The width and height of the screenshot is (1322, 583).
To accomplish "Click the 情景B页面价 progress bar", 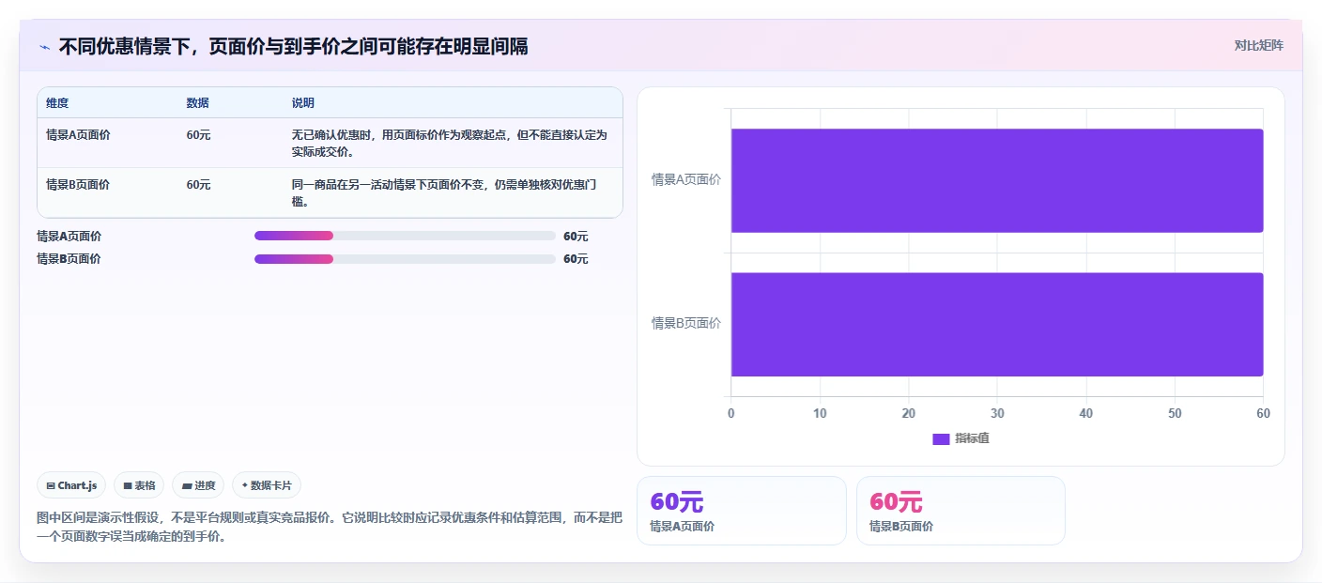I will coord(405,259).
